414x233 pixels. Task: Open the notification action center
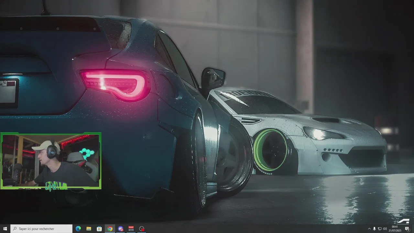coord(407,229)
